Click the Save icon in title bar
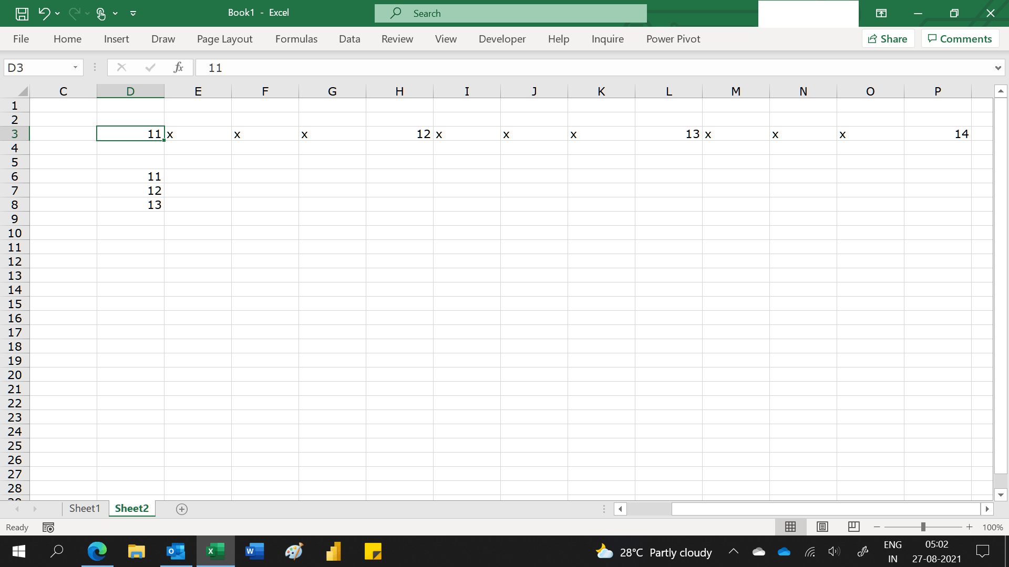Viewport: 1009px width, 567px height. 22,13
